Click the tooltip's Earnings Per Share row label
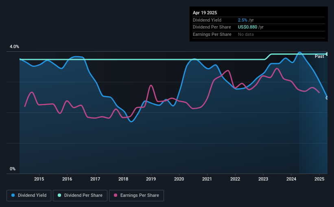Viewport: 334px width, 207px height. [x=212, y=34]
